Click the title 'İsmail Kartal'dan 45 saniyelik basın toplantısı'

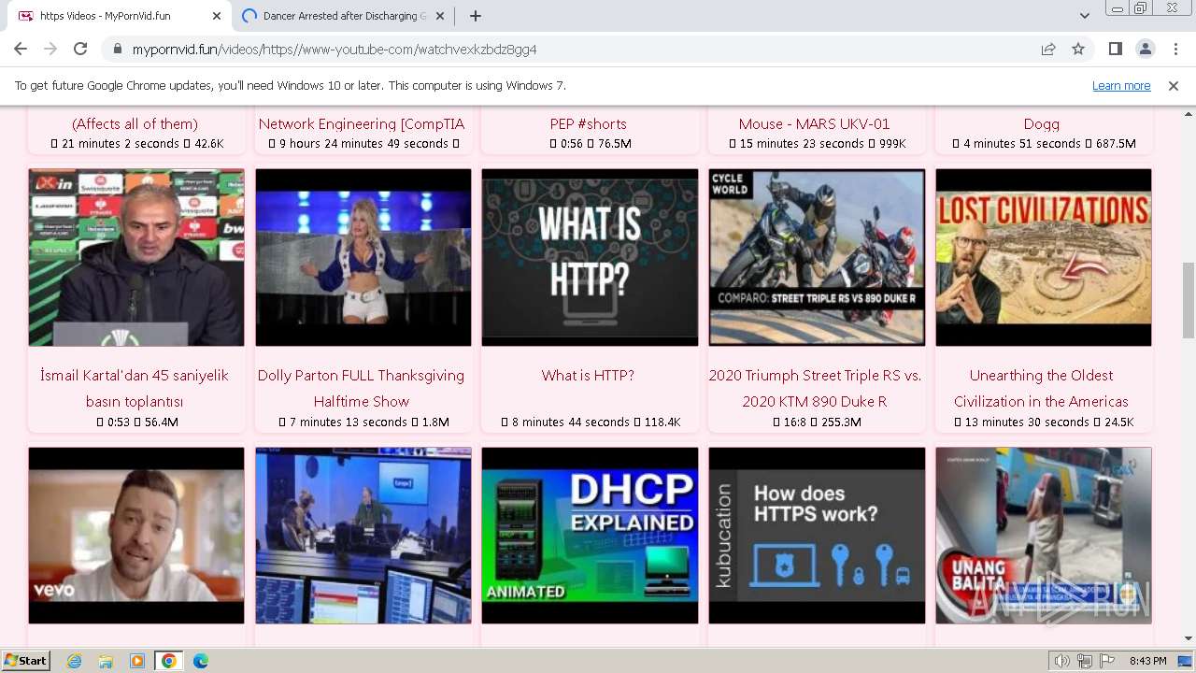pyautogui.click(x=135, y=388)
